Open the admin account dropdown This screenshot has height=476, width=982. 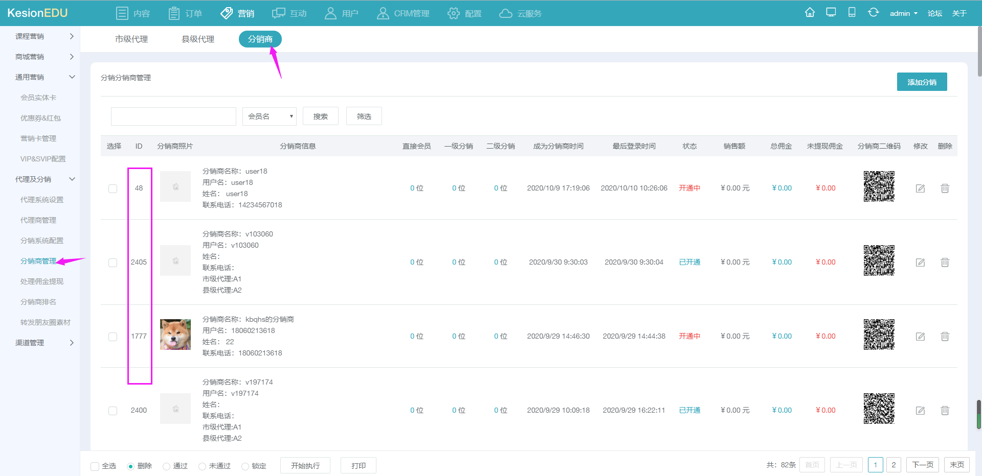click(903, 13)
